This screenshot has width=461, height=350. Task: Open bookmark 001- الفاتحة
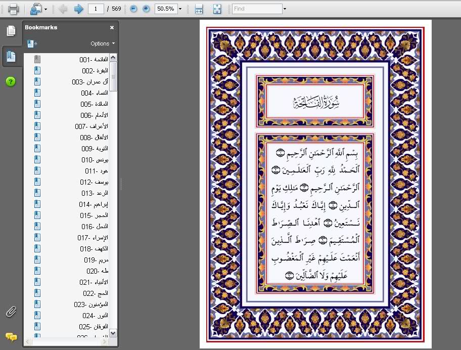coord(94,59)
